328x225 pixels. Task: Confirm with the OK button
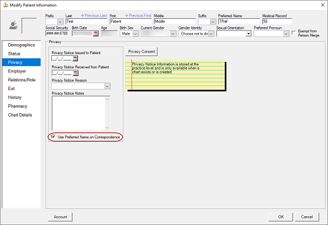pyautogui.click(x=281, y=217)
